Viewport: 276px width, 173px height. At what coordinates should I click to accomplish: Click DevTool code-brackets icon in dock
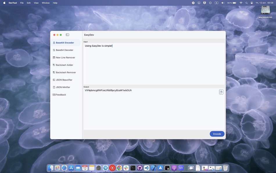tap(181, 168)
